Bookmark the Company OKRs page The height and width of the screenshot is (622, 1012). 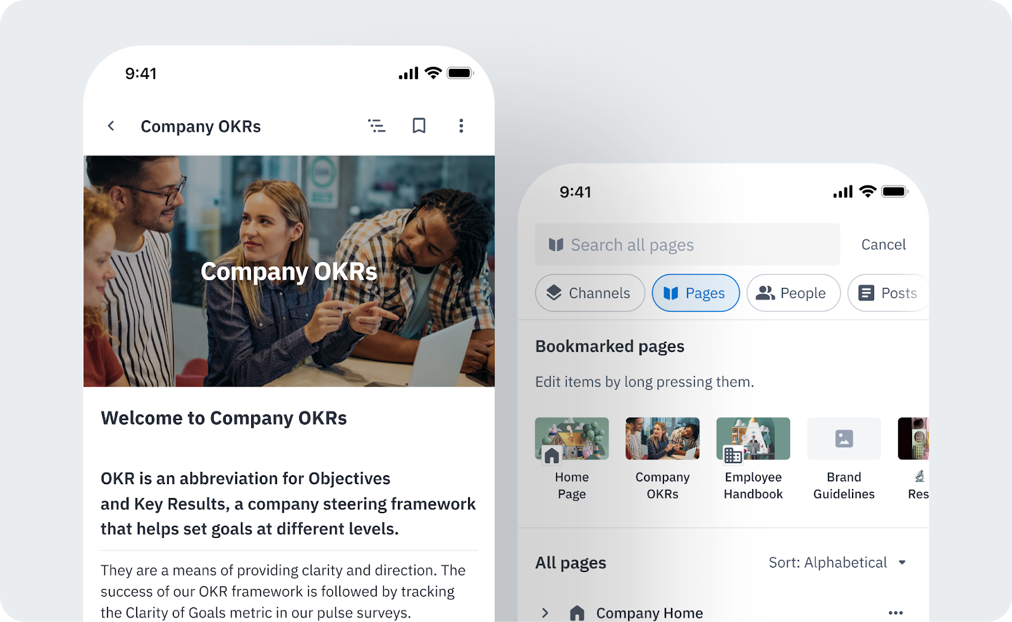click(x=419, y=126)
